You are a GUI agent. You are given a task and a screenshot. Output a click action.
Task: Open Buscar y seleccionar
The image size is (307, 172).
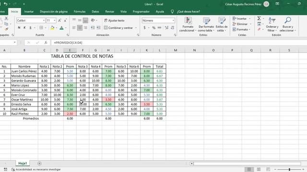tap(288, 24)
